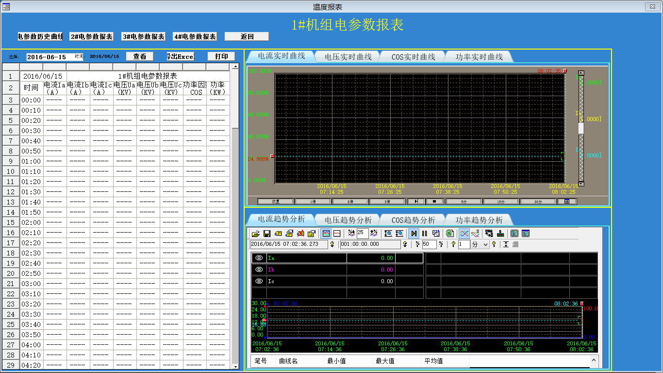Switch to 电压趋势分析 tab
Viewport: 663px width, 373px height.
pos(348,220)
